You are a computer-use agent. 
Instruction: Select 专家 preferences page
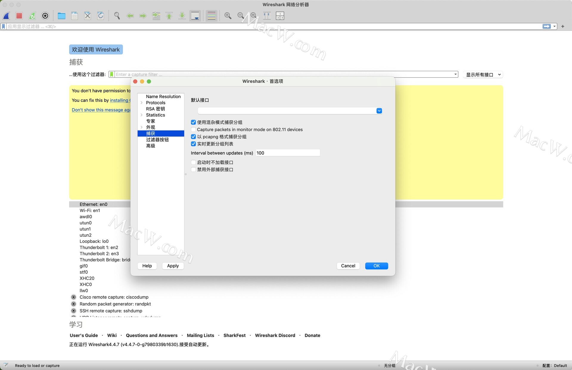(150, 121)
